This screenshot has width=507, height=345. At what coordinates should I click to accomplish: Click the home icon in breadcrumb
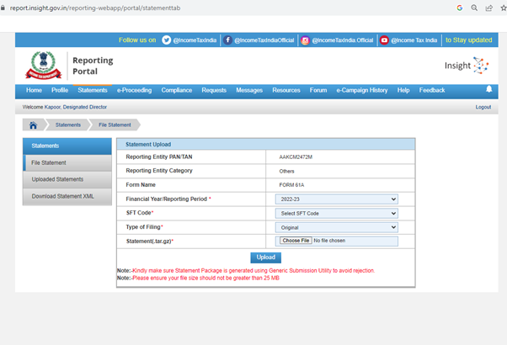pos(33,125)
